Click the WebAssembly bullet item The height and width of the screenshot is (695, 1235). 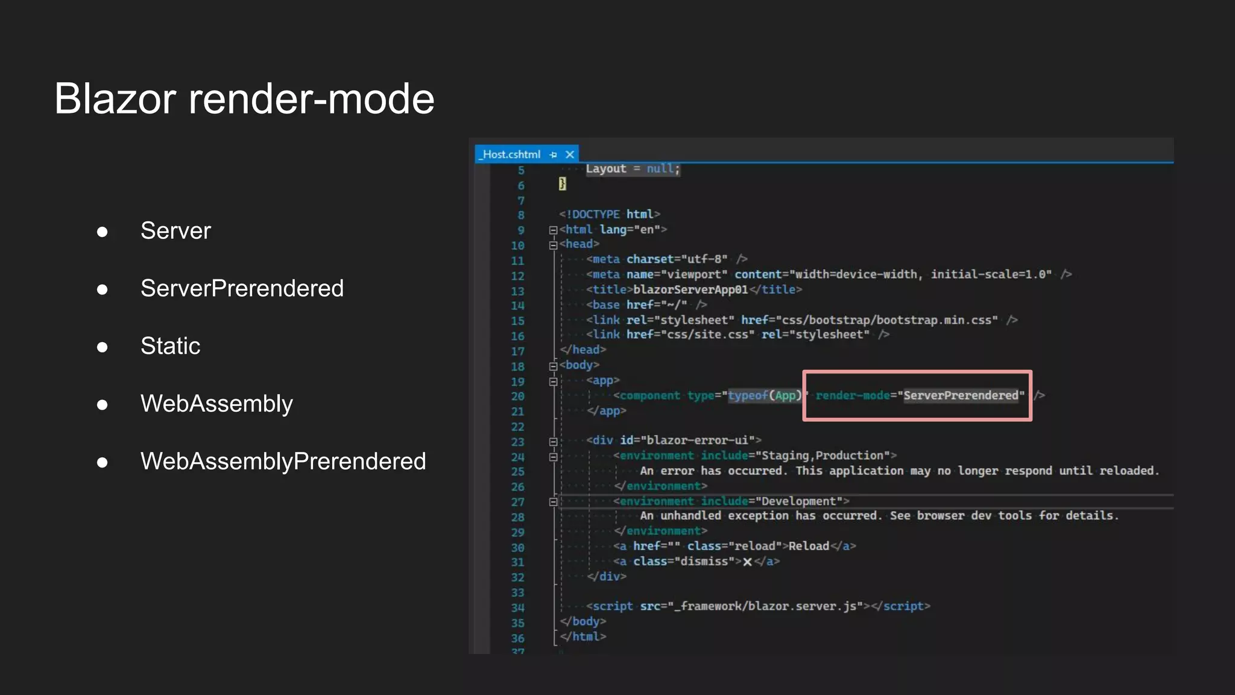(216, 404)
